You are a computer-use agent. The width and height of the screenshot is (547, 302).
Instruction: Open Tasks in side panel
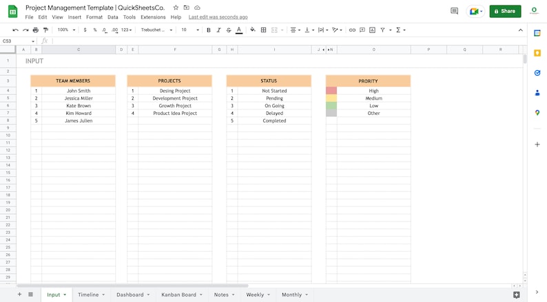pyautogui.click(x=537, y=73)
